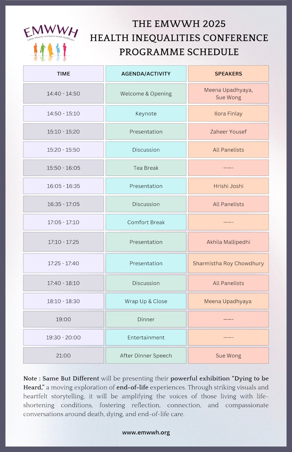Select the AGENDA/ACTIVITY header cell
The image size is (292, 452).
click(146, 74)
